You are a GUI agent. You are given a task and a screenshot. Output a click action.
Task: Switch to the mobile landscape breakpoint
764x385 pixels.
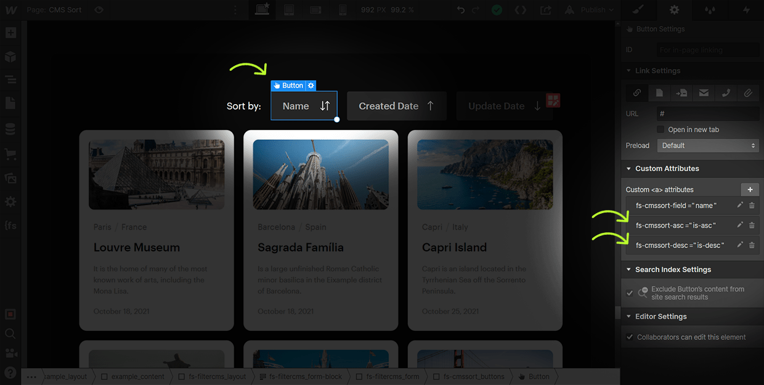[315, 10]
